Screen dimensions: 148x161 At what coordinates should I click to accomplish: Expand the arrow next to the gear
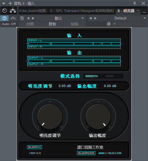click(x=115, y=24)
